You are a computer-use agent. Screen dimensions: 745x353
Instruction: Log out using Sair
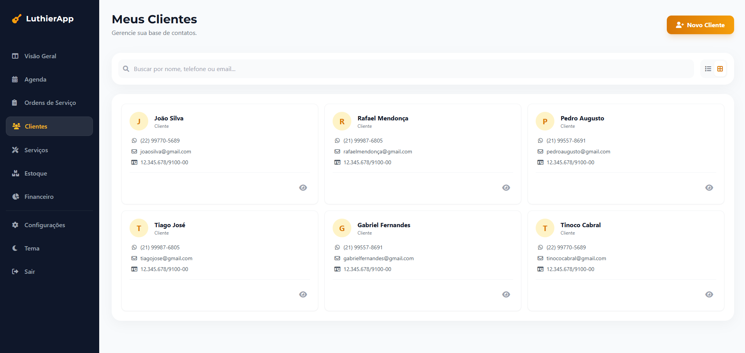[x=30, y=272]
